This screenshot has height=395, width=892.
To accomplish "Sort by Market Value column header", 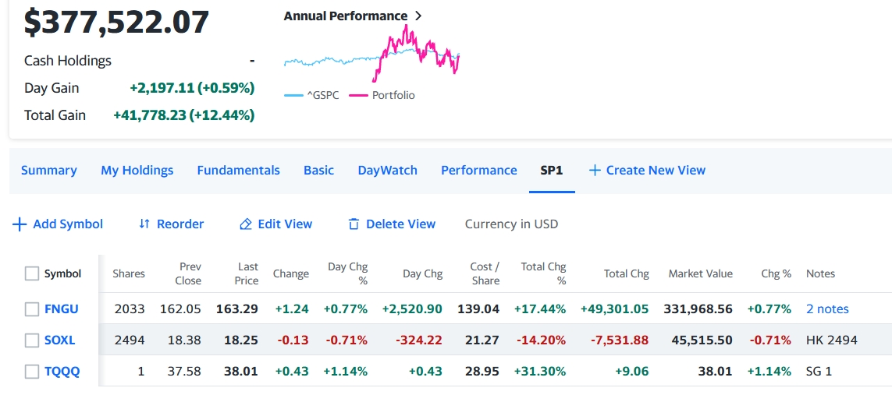I will (700, 273).
